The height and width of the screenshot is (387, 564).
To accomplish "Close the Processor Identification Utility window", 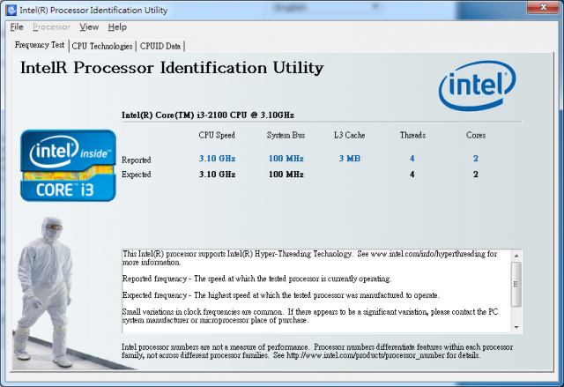I will 543,7.
